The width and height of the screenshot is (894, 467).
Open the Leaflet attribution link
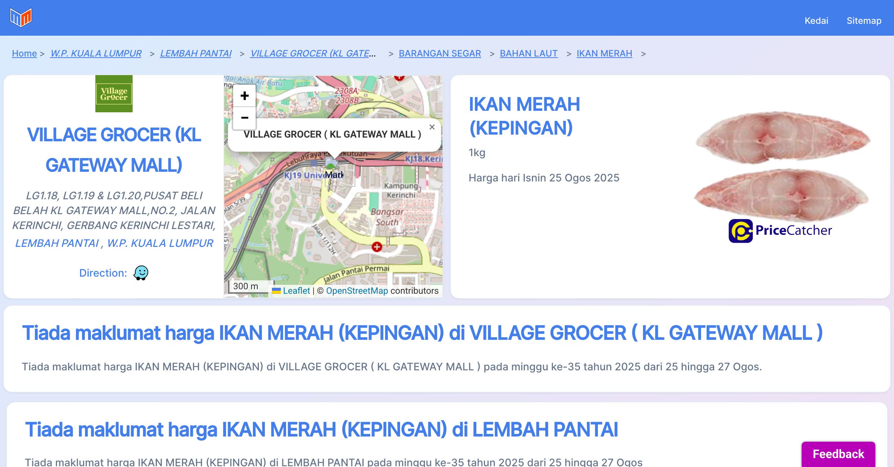[296, 291]
